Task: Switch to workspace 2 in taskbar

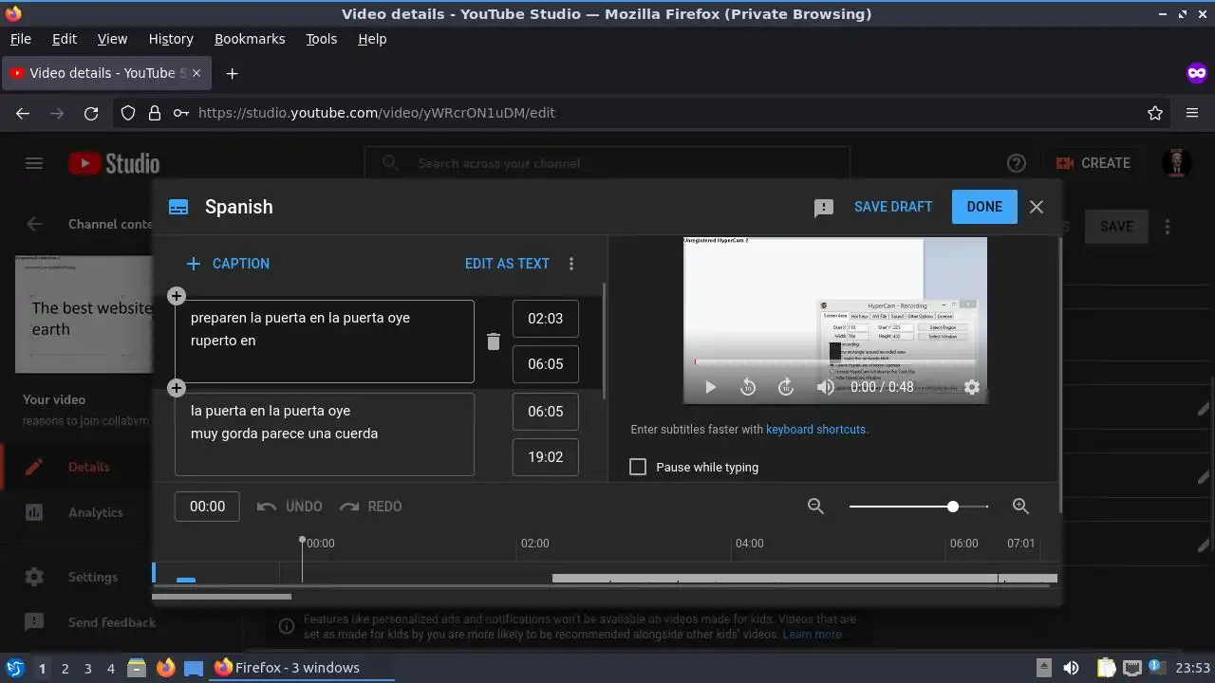Action: click(x=65, y=668)
